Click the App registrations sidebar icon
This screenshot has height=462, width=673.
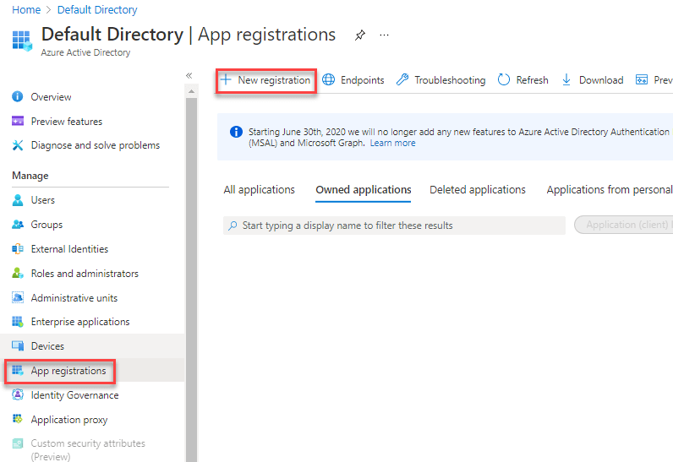(x=18, y=370)
